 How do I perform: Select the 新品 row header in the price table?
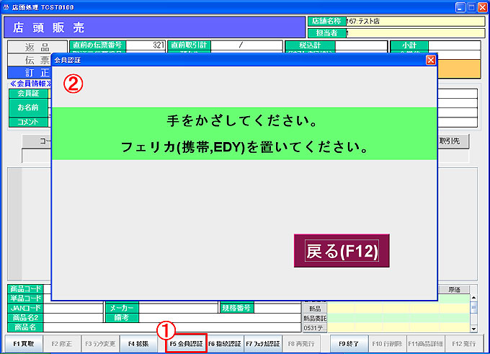click(x=315, y=309)
